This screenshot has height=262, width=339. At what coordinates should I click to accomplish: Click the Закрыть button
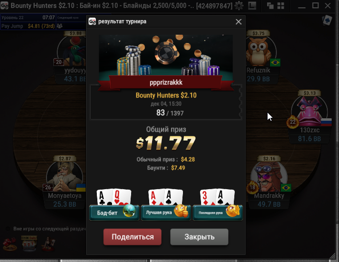tap(199, 237)
